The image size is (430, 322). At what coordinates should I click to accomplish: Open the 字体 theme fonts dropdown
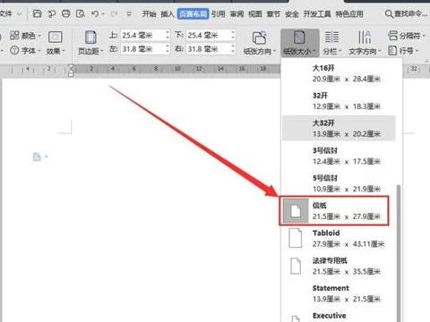tap(25, 50)
